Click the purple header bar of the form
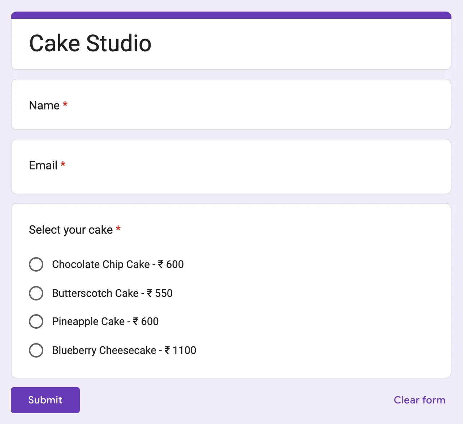 231,15
